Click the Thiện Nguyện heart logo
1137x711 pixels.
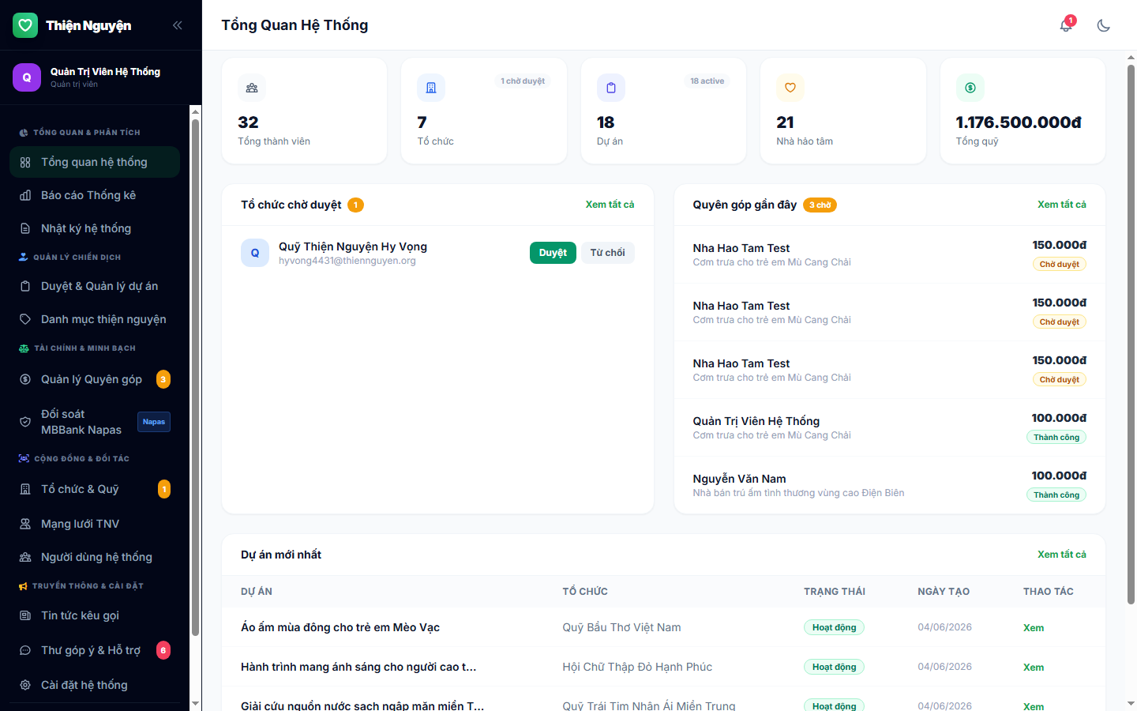point(25,25)
